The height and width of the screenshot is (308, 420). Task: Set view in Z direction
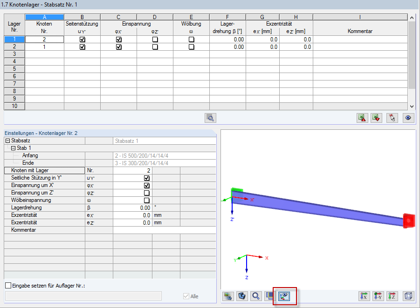pos(392,296)
